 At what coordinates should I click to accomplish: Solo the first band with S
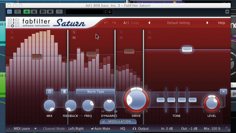click(x=12, y=32)
